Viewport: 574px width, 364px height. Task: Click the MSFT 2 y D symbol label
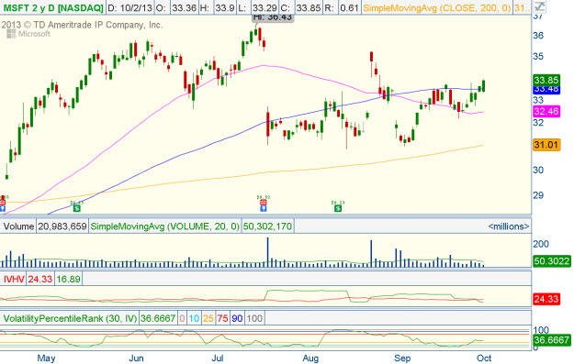click(53, 7)
